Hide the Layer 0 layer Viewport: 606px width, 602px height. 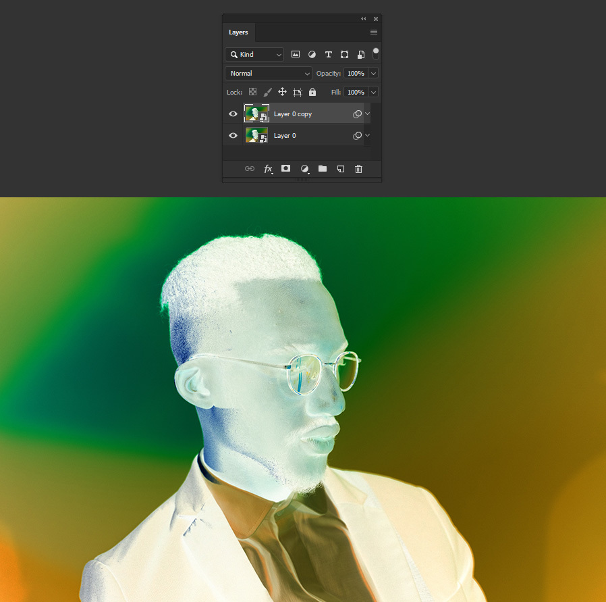click(233, 135)
